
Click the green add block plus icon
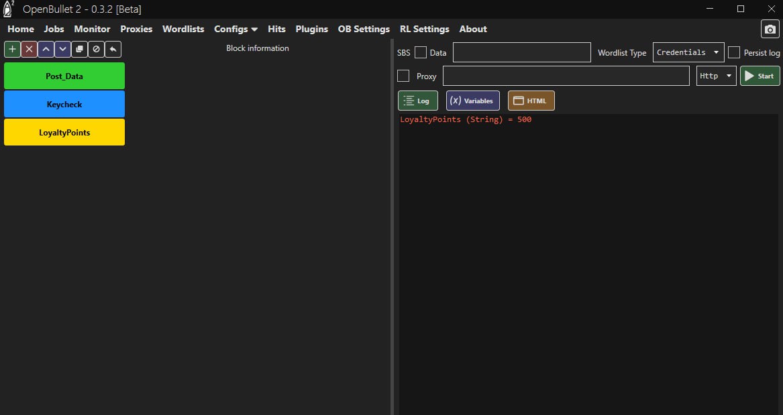point(12,49)
